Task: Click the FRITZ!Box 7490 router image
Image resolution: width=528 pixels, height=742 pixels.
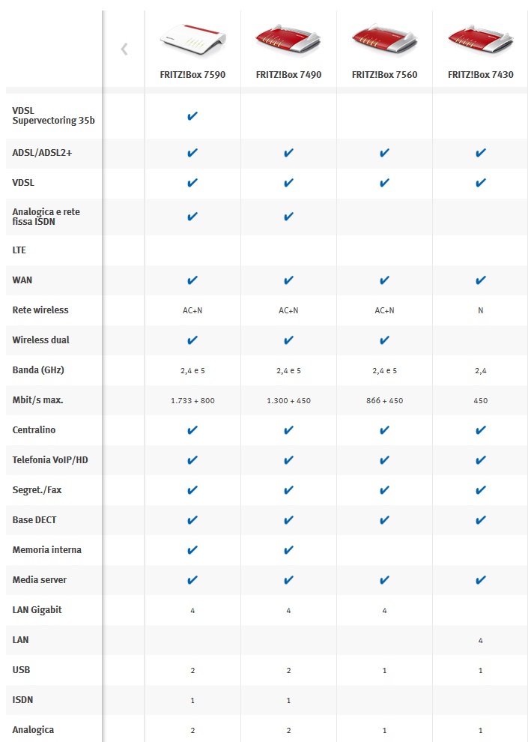Action: click(288, 40)
